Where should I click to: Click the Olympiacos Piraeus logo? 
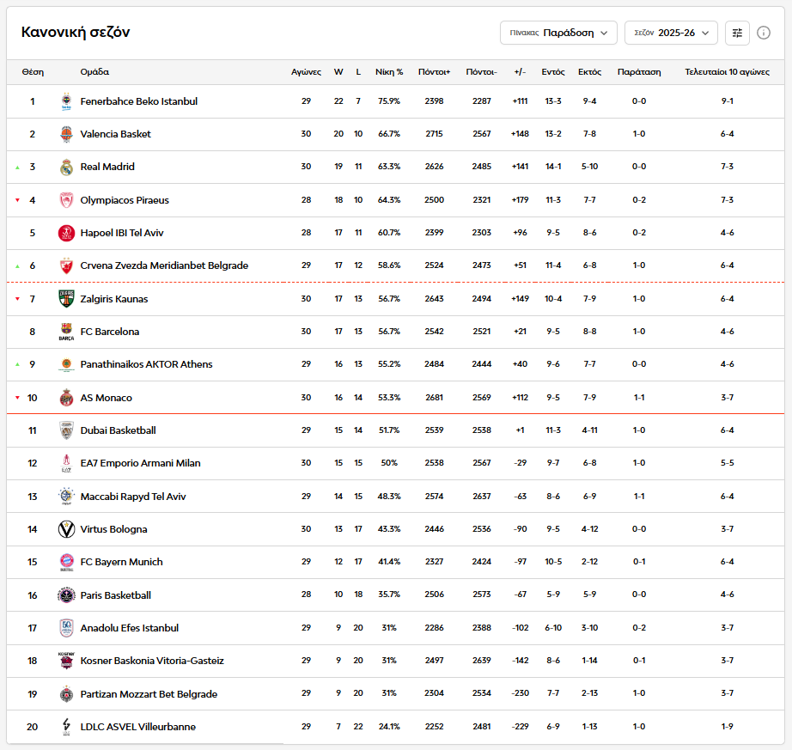(67, 200)
